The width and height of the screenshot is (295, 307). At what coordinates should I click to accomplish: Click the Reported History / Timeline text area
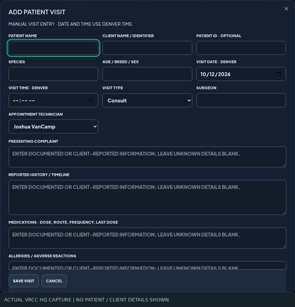click(147, 197)
